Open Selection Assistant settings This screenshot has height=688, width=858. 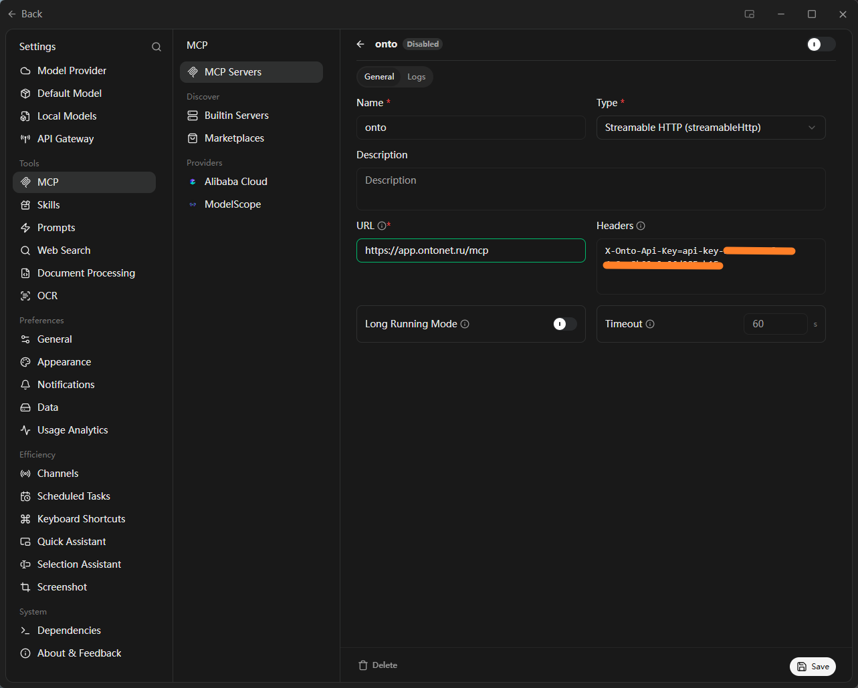coord(84,564)
